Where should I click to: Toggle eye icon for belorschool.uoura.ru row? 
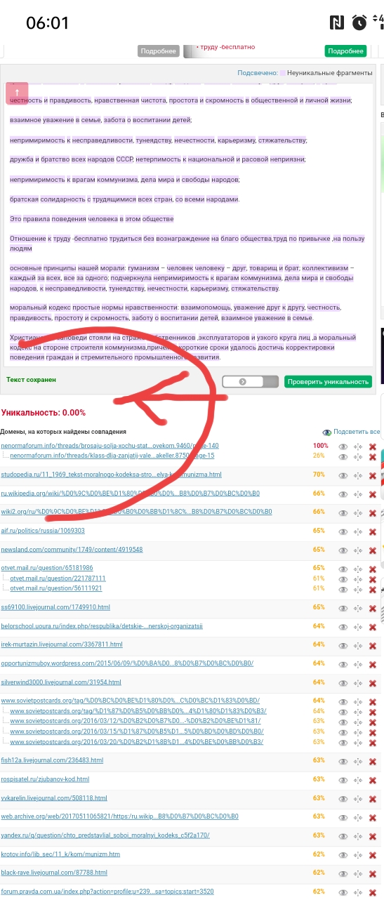(x=343, y=626)
